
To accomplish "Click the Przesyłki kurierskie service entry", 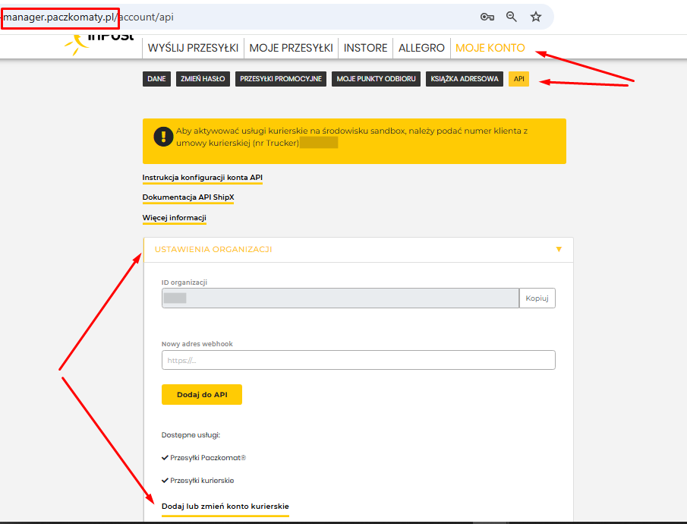I will tap(197, 481).
